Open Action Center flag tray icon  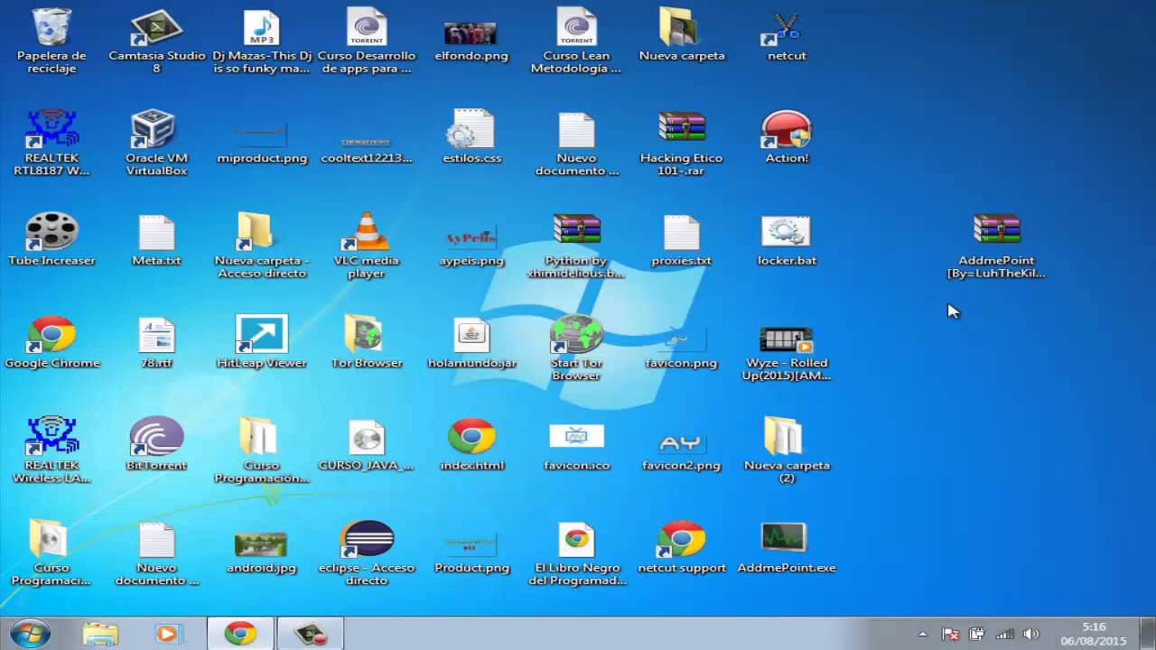click(950, 635)
